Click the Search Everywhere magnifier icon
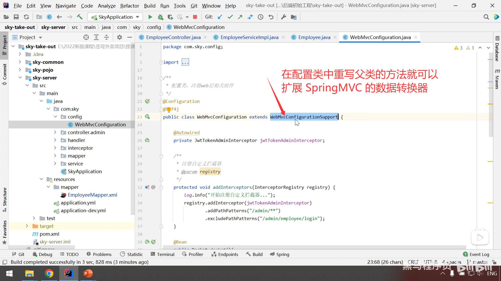This screenshot has height=281, width=501. [486, 17]
